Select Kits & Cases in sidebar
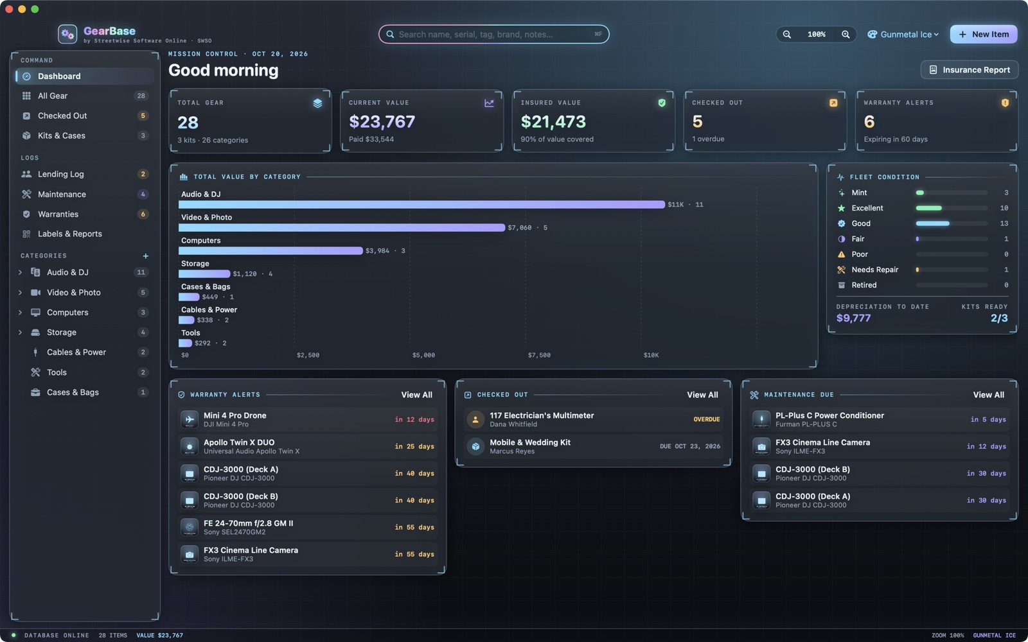Screen dimensions: 1028x642 pyautogui.click(x=84, y=136)
